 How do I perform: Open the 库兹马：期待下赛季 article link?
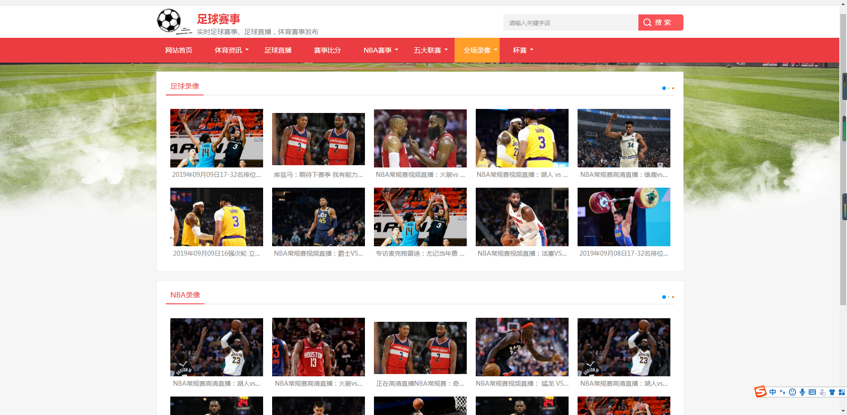pos(318,175)
